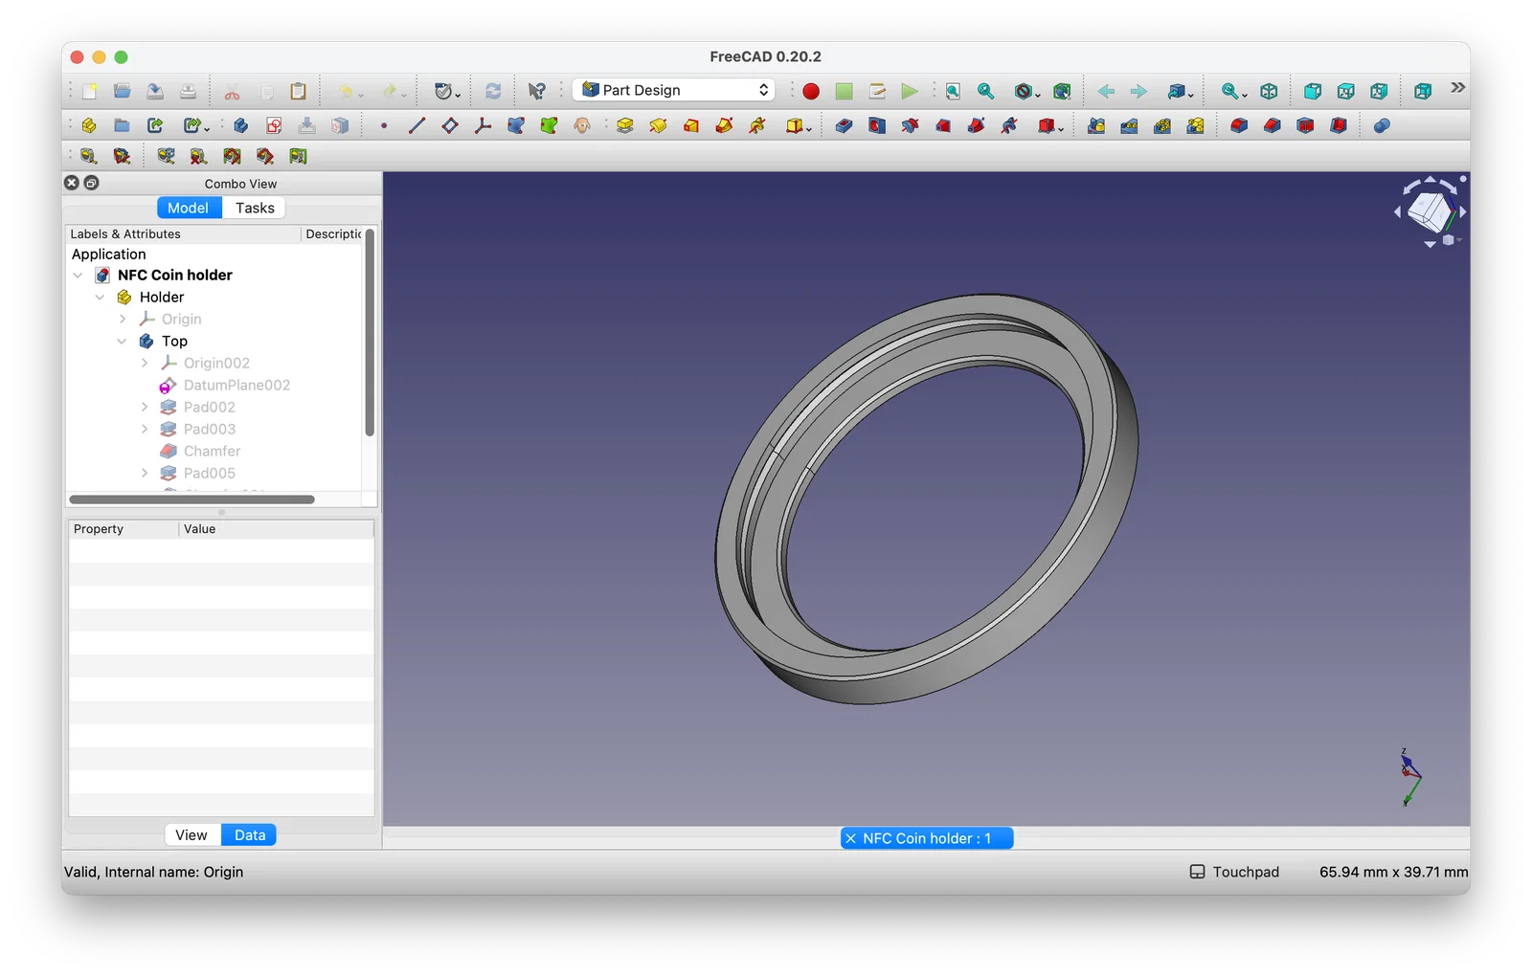
Task: Click the Boolean operation sphere icon
Action: 1382,125
